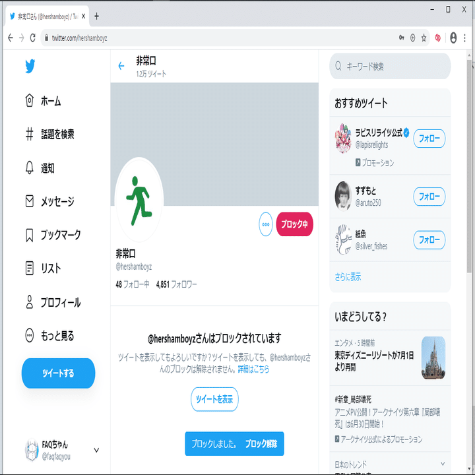Click the back arrow beside 非常口 header
The height and width of the screenshot is (475, 475).
click(x=121, y=66)
